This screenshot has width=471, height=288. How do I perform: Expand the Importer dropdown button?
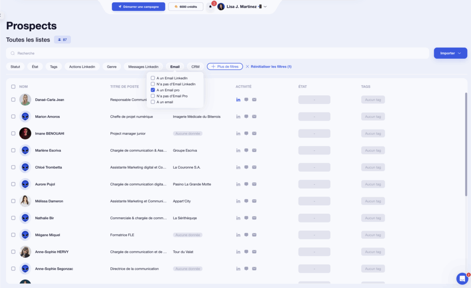click(450, 53)
